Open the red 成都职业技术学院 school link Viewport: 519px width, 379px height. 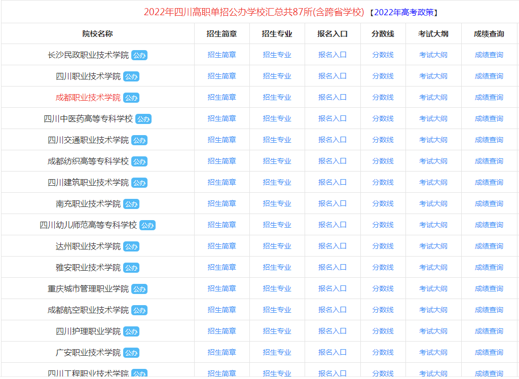pos(88,98)
